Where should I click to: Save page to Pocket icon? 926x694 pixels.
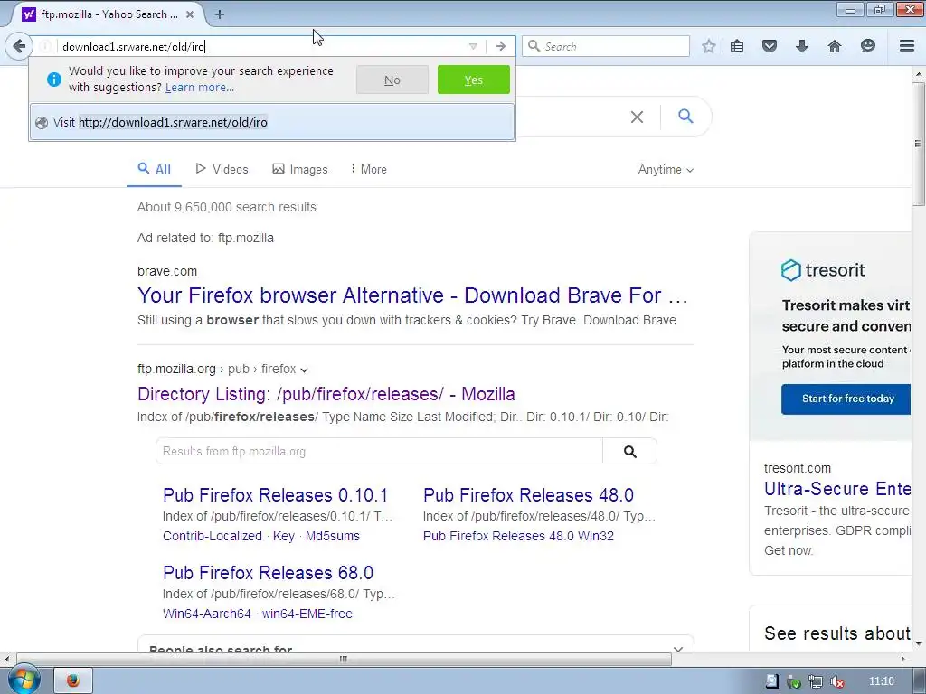coord(770,46)
